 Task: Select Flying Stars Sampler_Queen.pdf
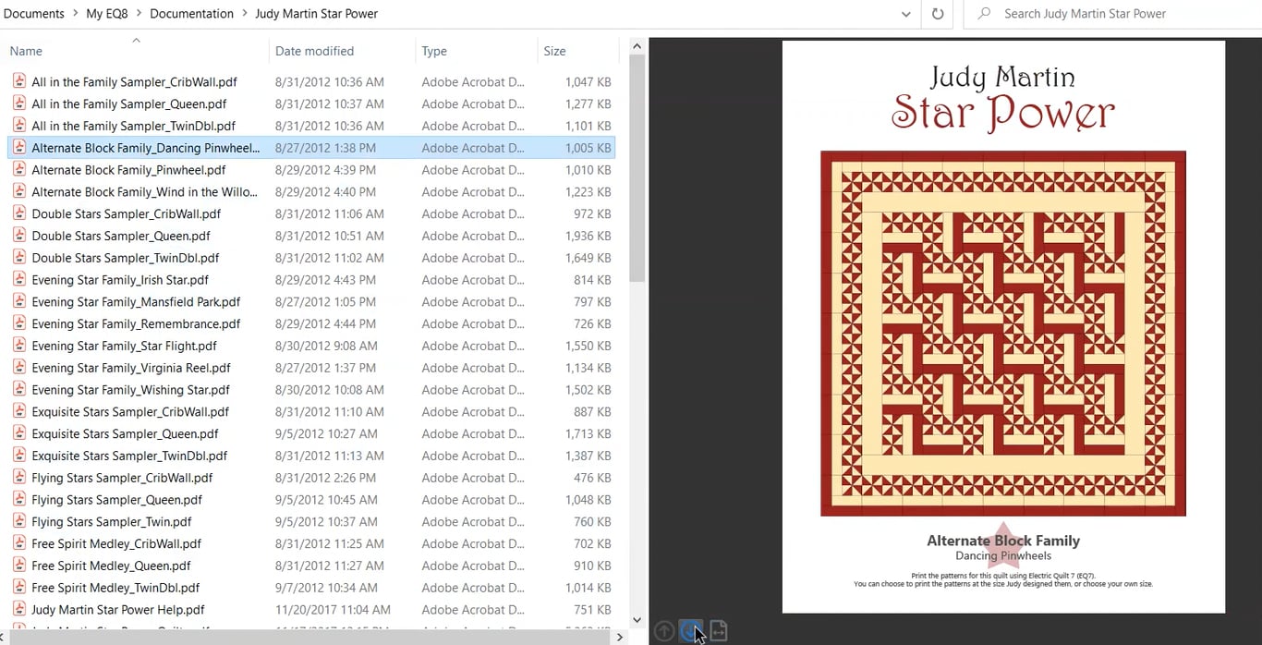pos(116,500)
